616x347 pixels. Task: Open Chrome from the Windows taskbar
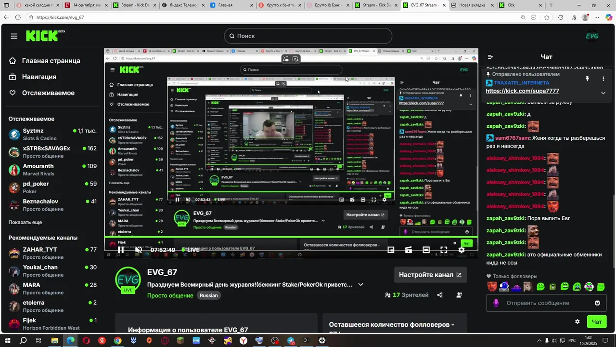(x=117, y=341)
